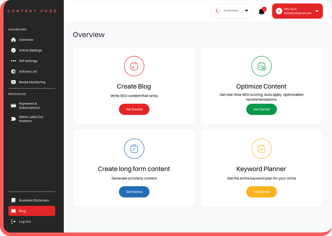Click the yellow Keyword Planner Get Started button
Viewport: 332px width, 236px height.
click(x=261, y=192)
